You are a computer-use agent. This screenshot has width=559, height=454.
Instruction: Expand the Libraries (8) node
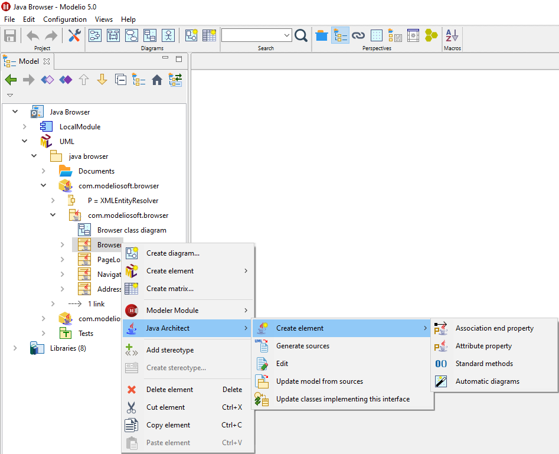[x=15, y=348]
